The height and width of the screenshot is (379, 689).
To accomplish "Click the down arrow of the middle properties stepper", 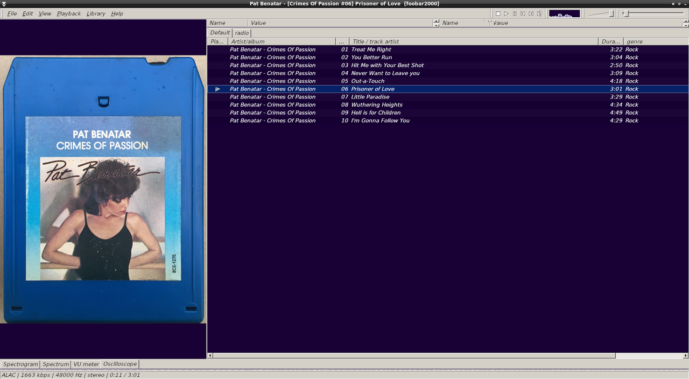I will (436, 25).
